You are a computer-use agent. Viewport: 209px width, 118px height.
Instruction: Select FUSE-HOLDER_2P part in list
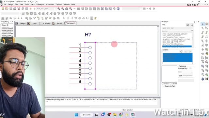click(x=175, y=34)
